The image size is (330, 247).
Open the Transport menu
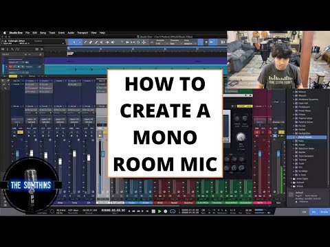tap(82, 33)
